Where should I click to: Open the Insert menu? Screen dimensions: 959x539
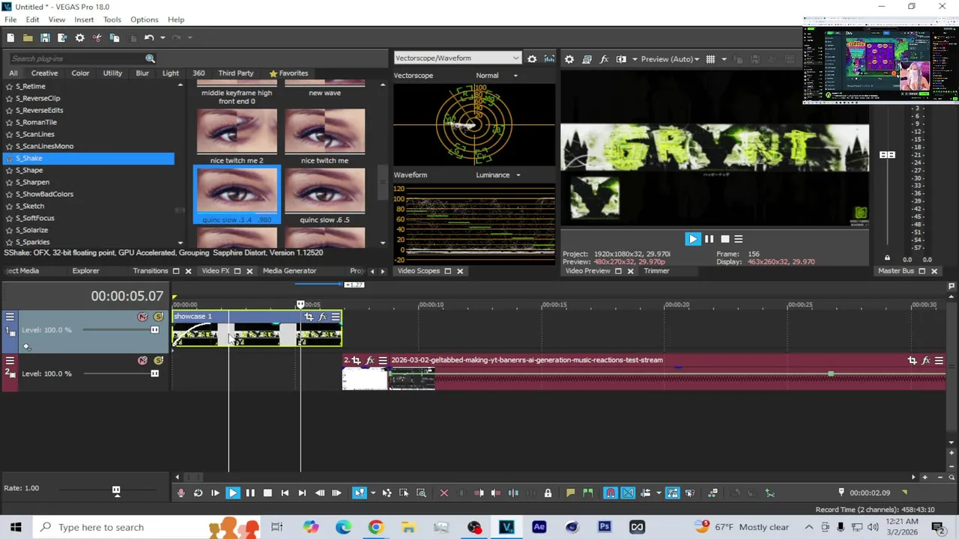pos(84,19)
